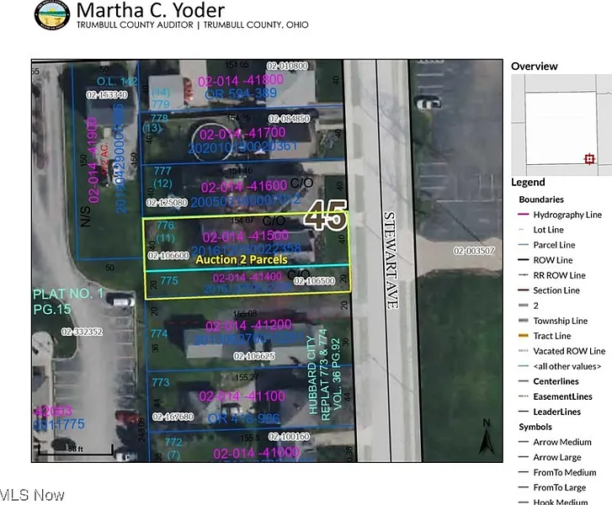
Task: Click the ROW Line legend symbol
Action: (524, 260)
